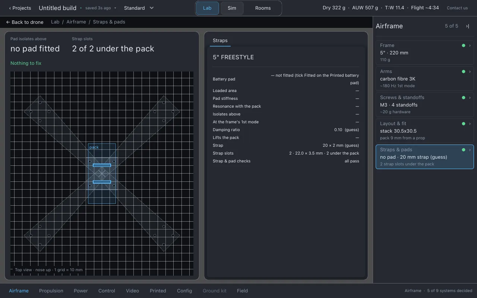477x298 pixels.
Task: Select the Layout & fit stack card
Action: (425, 131)
